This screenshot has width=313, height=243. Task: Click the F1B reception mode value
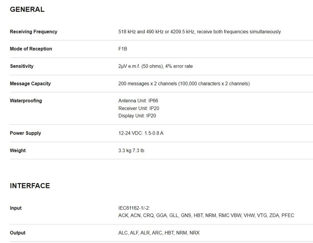pyautogui.click(x=123, y=49)
